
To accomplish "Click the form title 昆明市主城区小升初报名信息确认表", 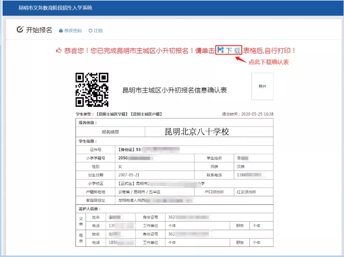I will tap(175, 91).
